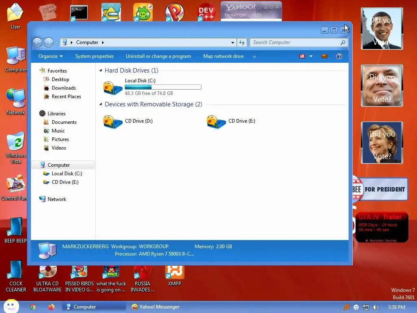Open the XMPP desktop shortcut
The height and width of the screenshot is (313, 417).
[x=174, y=276]
